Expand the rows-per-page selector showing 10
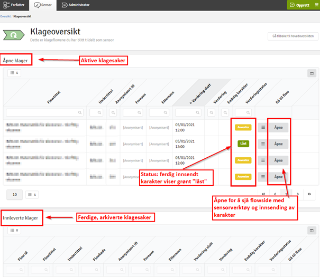The height and width of the screenshot is (277, 320). click(x=14, y=195)
